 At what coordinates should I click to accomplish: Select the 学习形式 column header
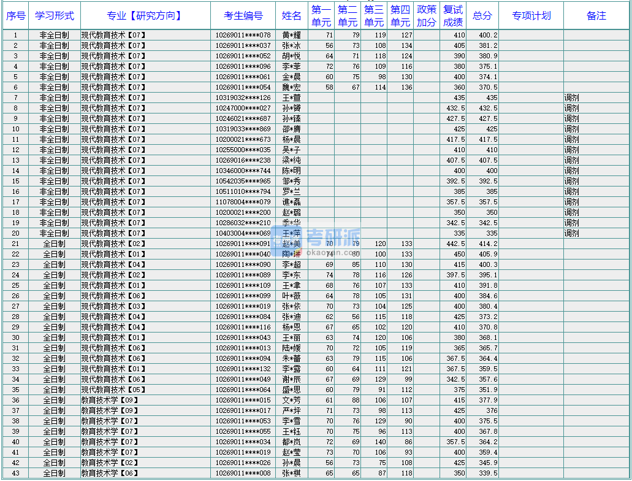point(54,16)
